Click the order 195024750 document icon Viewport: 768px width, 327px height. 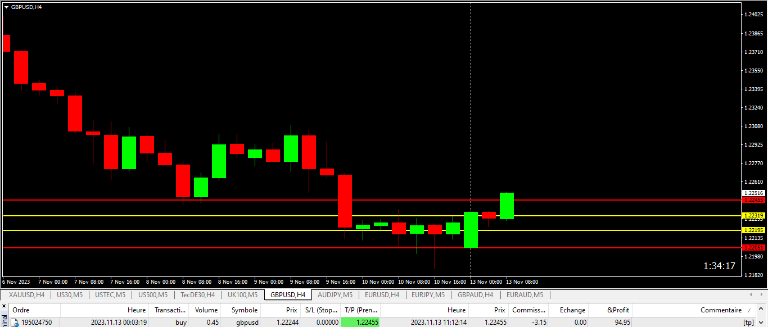(x=15, y=323)
